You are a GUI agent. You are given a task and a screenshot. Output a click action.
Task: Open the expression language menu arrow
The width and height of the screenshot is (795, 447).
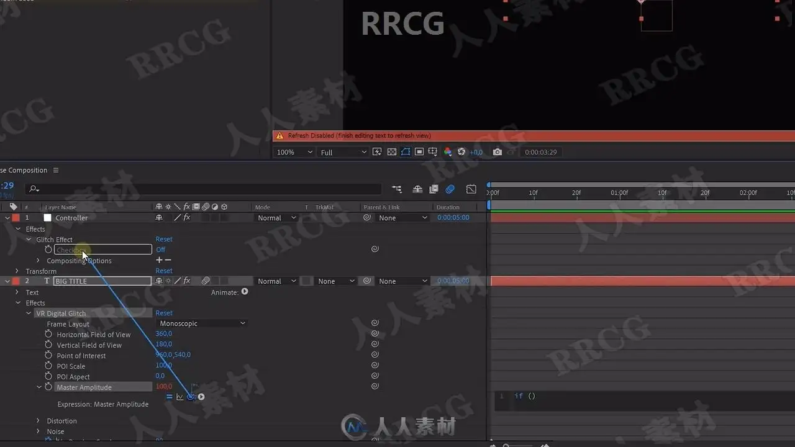click(x=201, y=397)
